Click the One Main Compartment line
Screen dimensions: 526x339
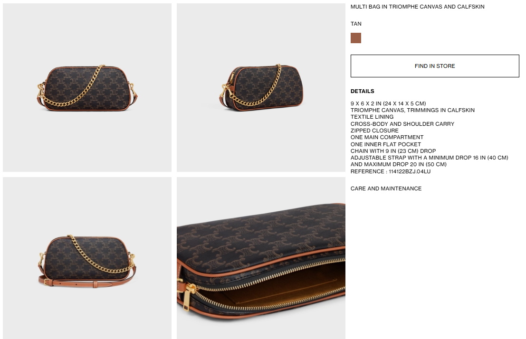387,138
